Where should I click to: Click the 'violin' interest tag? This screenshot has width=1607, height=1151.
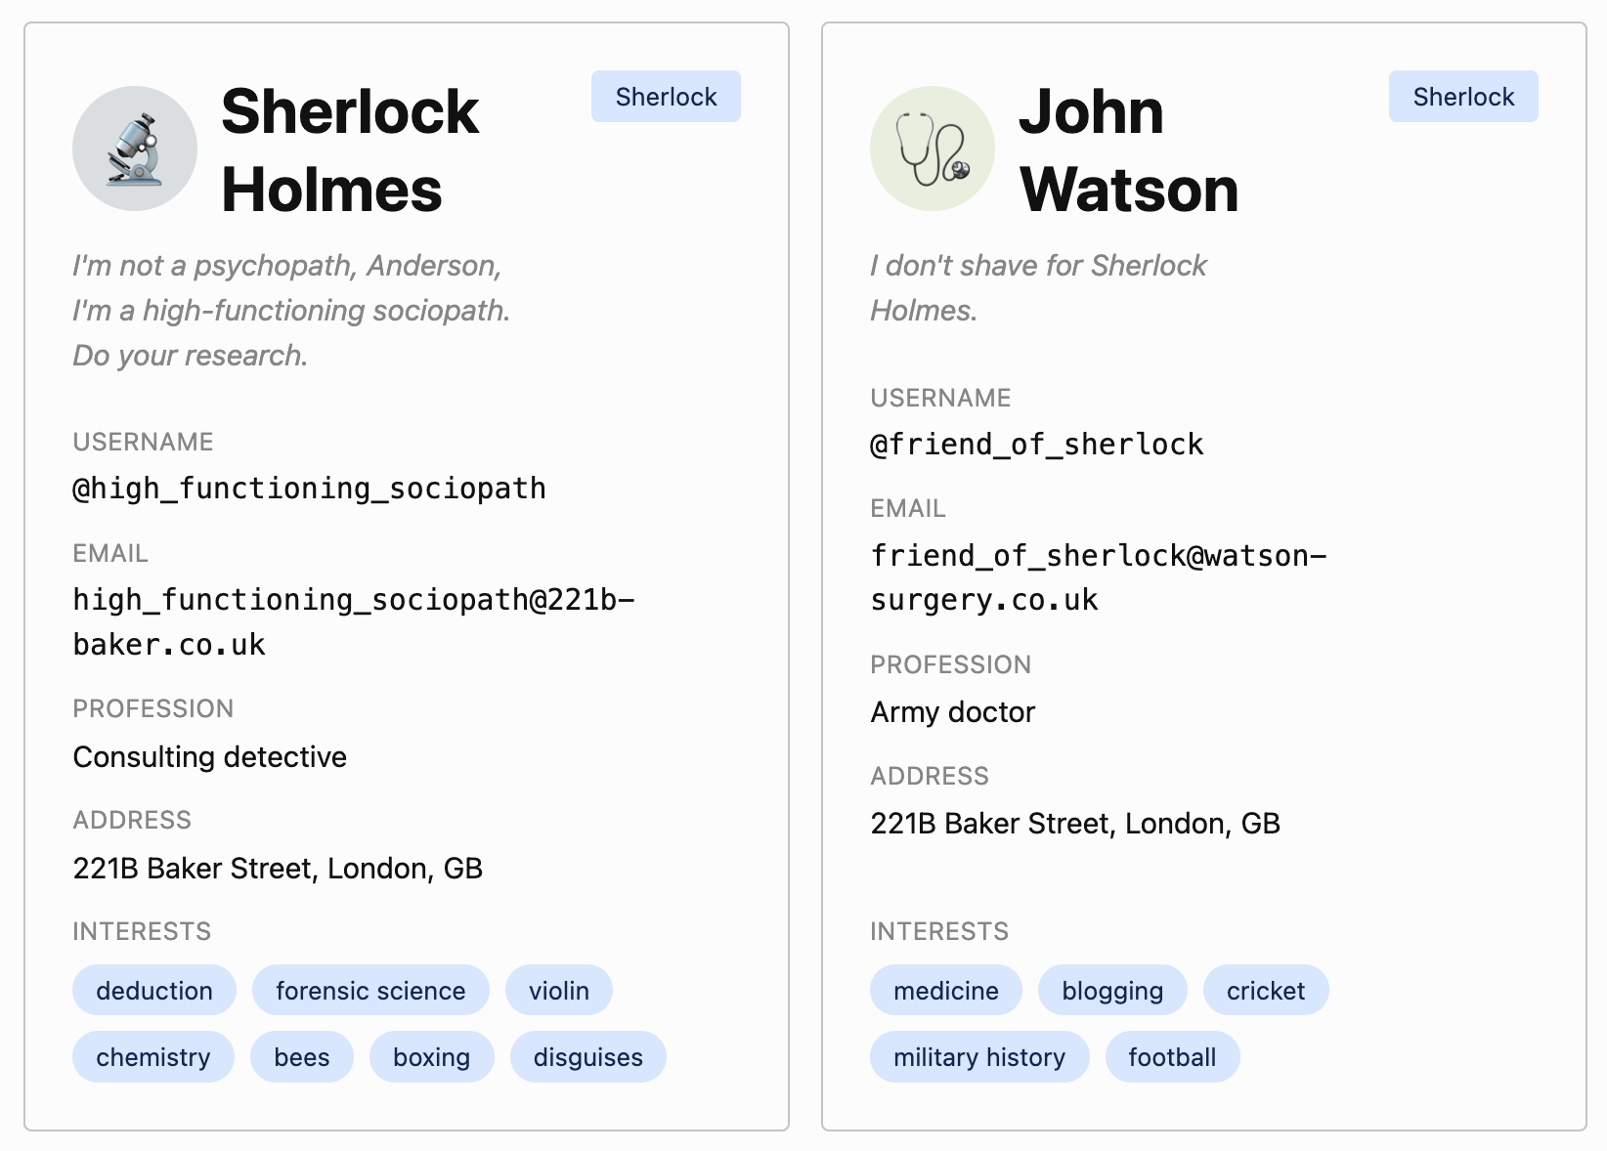pyautogui.click(x=559, y=991)
